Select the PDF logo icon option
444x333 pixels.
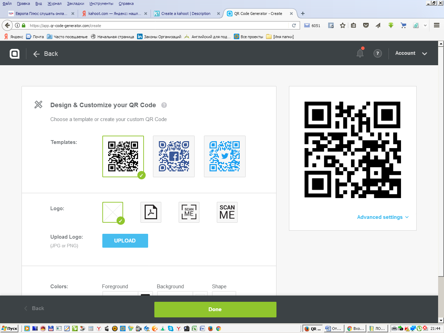[151, 212]
